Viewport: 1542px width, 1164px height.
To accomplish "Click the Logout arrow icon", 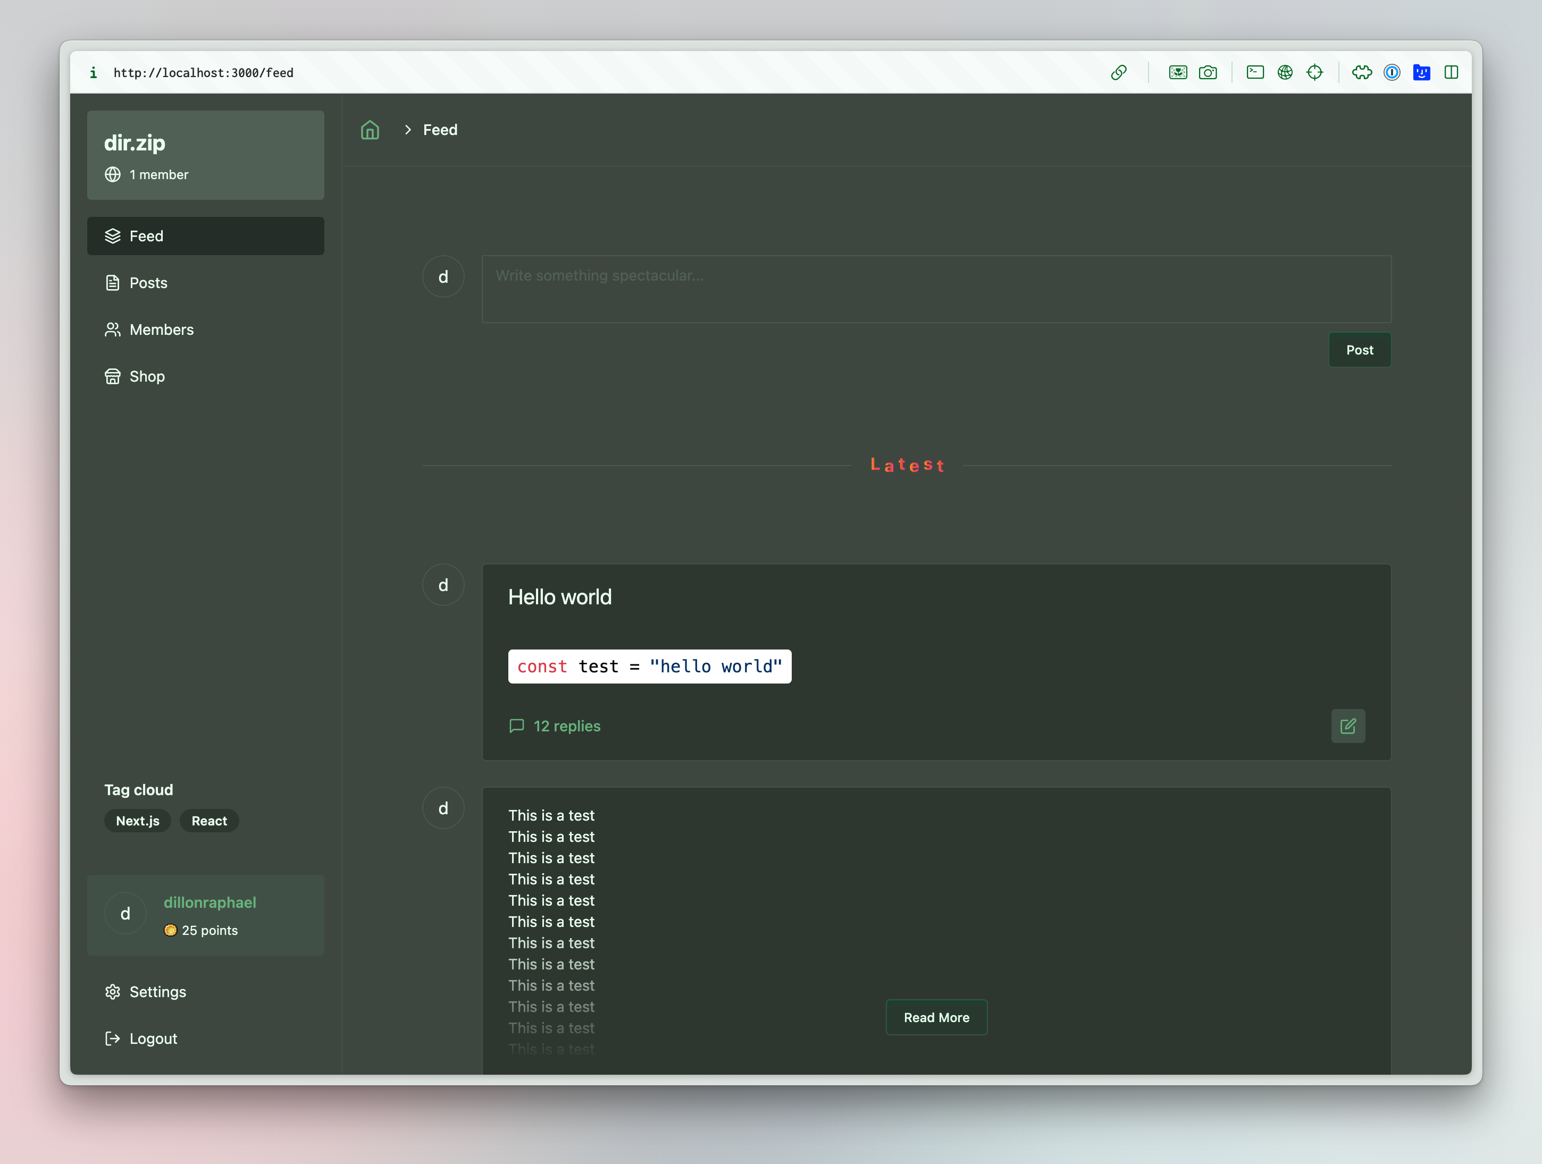I will pos(112,1038).
